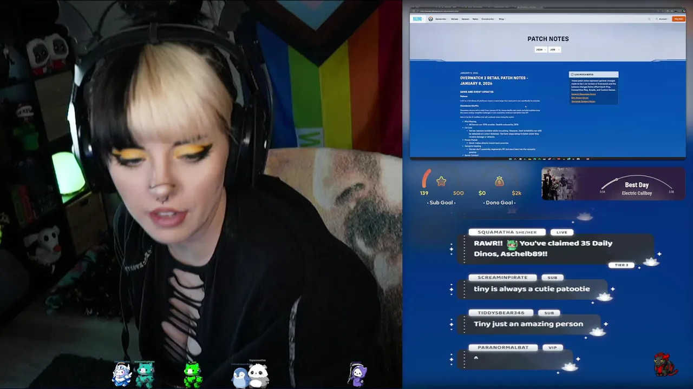Click the Dono Goal money bag icon
Image resolution: width=693 pixels, height=389 pixels.
499,182
